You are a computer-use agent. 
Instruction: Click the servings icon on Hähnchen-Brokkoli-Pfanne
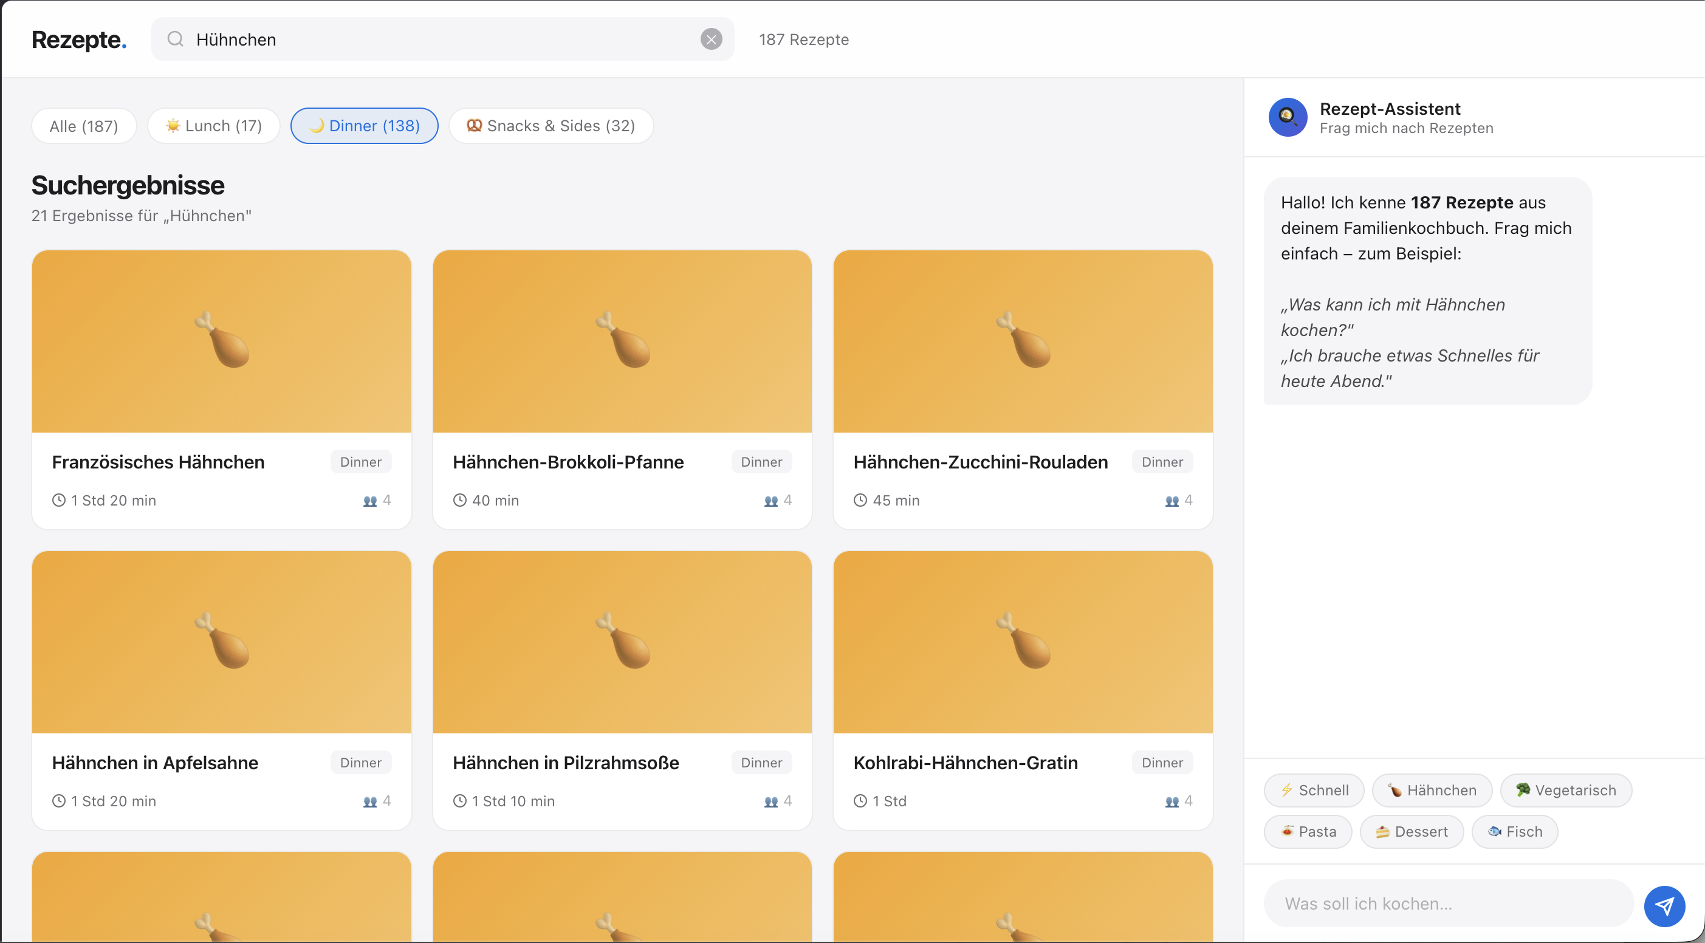[x=771, y=501]
